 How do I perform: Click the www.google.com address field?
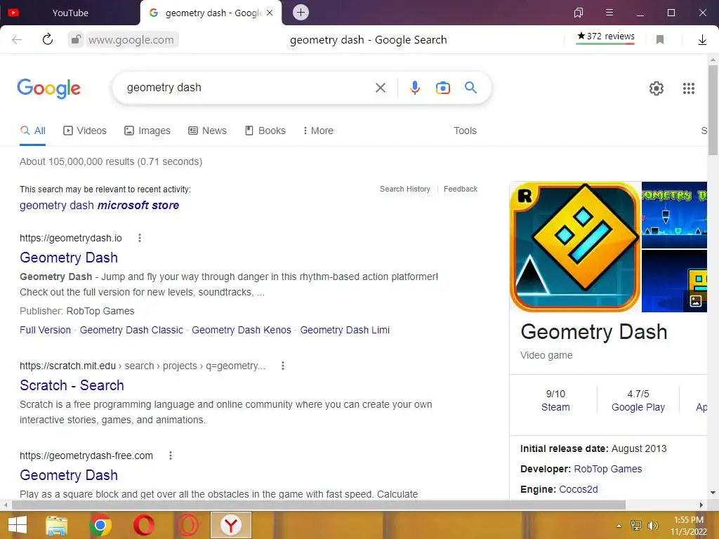click(x=131, y=40)
